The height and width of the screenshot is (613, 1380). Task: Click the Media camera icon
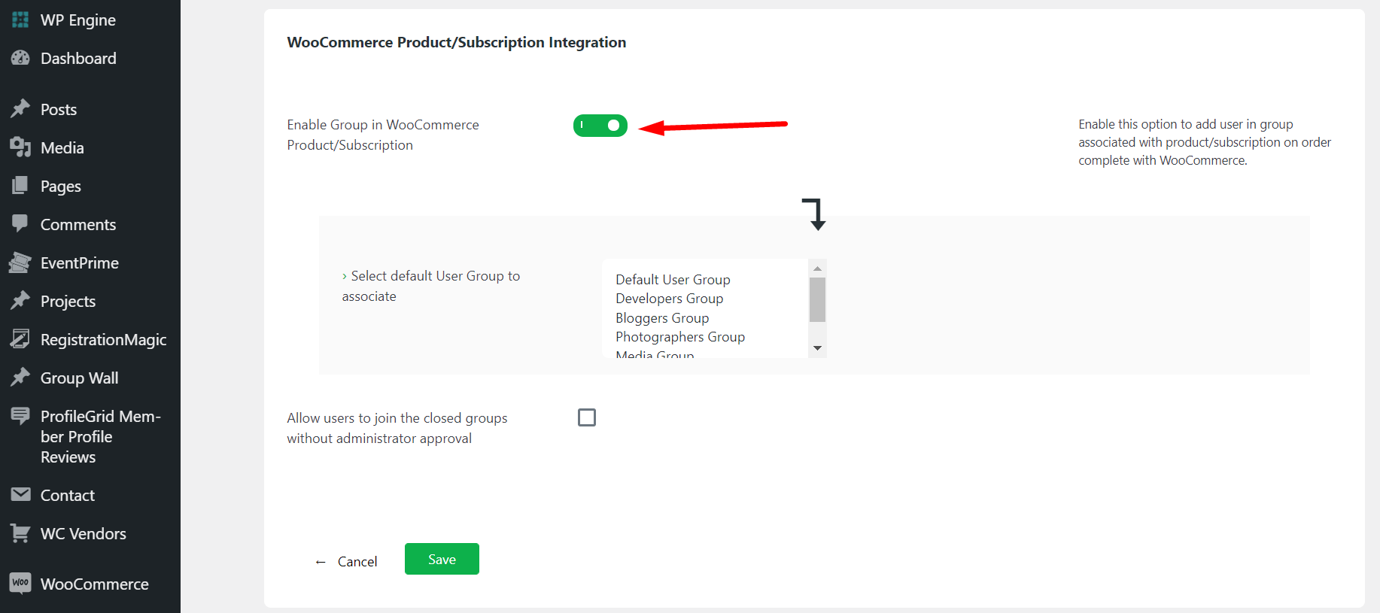20,147
